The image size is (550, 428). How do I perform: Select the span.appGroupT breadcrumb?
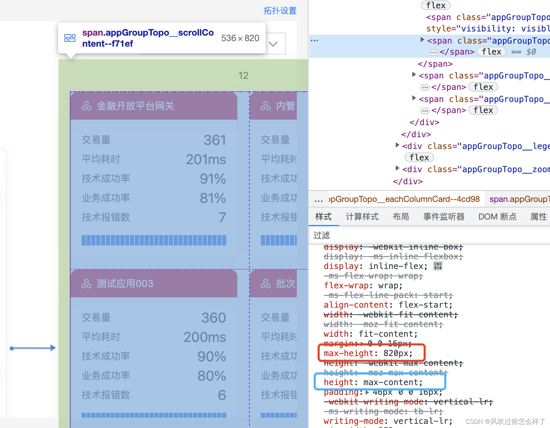tap(519, 199)
